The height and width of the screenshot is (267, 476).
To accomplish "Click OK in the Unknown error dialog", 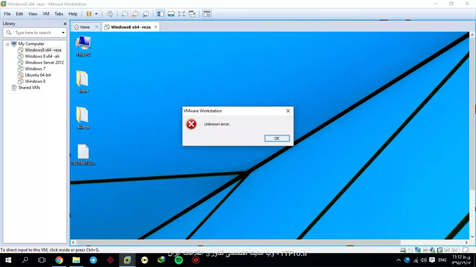I will 277,138.
